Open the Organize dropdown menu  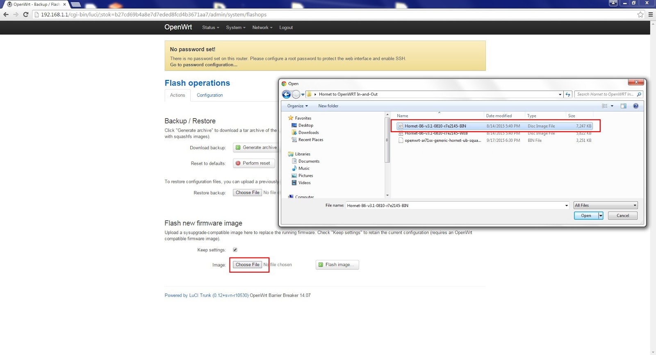(297, 106)
